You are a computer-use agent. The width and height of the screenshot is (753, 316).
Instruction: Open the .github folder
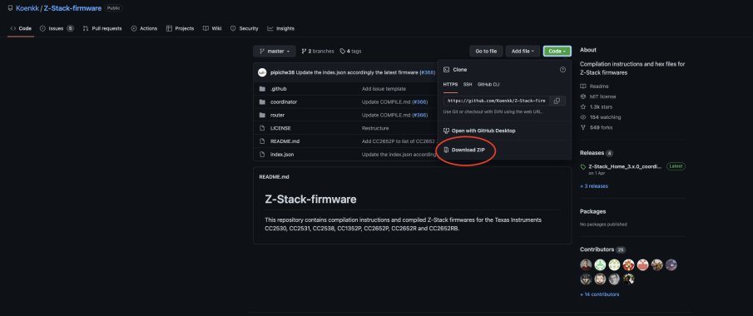(x=278, y=89)
